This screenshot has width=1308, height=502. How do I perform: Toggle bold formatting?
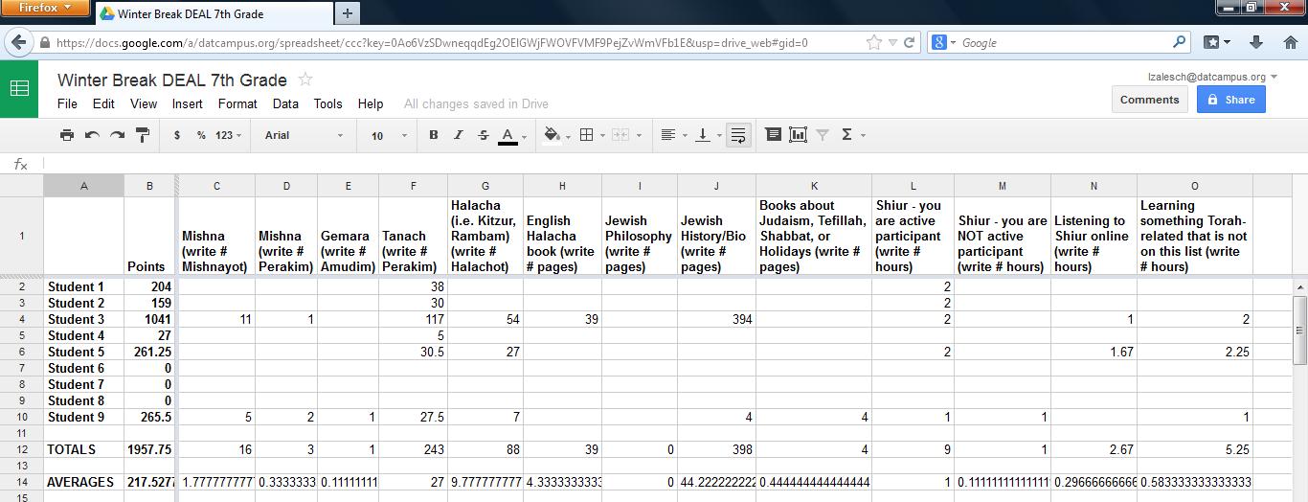[434, 135]
